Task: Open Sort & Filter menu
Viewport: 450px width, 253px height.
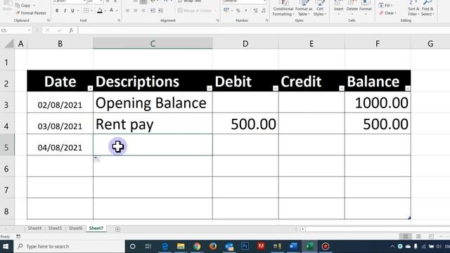Action: point(413,8)
